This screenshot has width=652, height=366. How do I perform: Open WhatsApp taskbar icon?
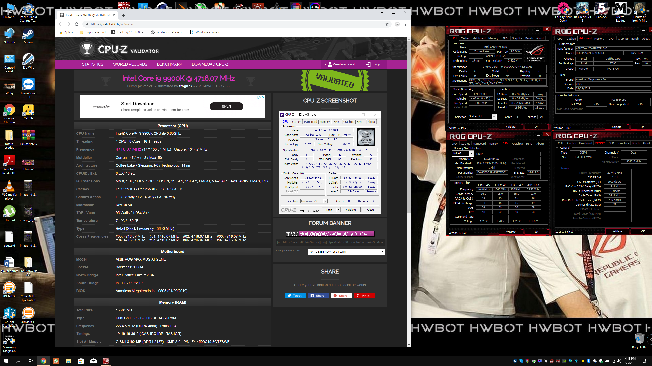pyautogui.click(x=56, y=361)
